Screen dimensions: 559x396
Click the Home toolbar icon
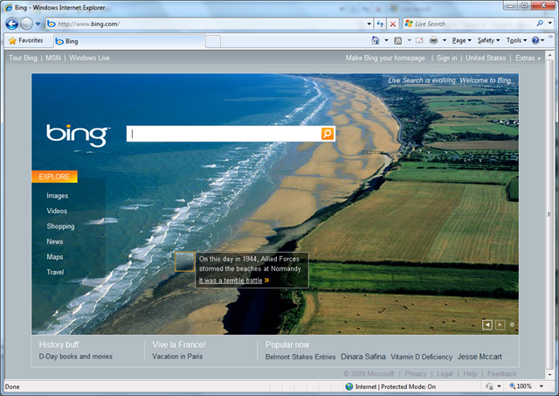coord(376,40)
